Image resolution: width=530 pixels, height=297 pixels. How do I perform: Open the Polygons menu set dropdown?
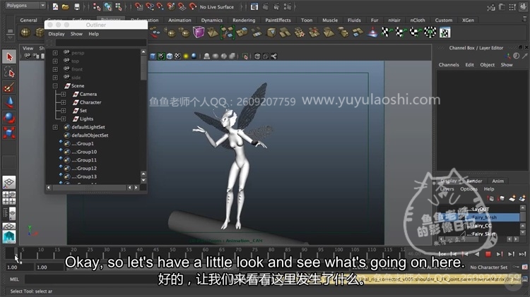point(25,6)
